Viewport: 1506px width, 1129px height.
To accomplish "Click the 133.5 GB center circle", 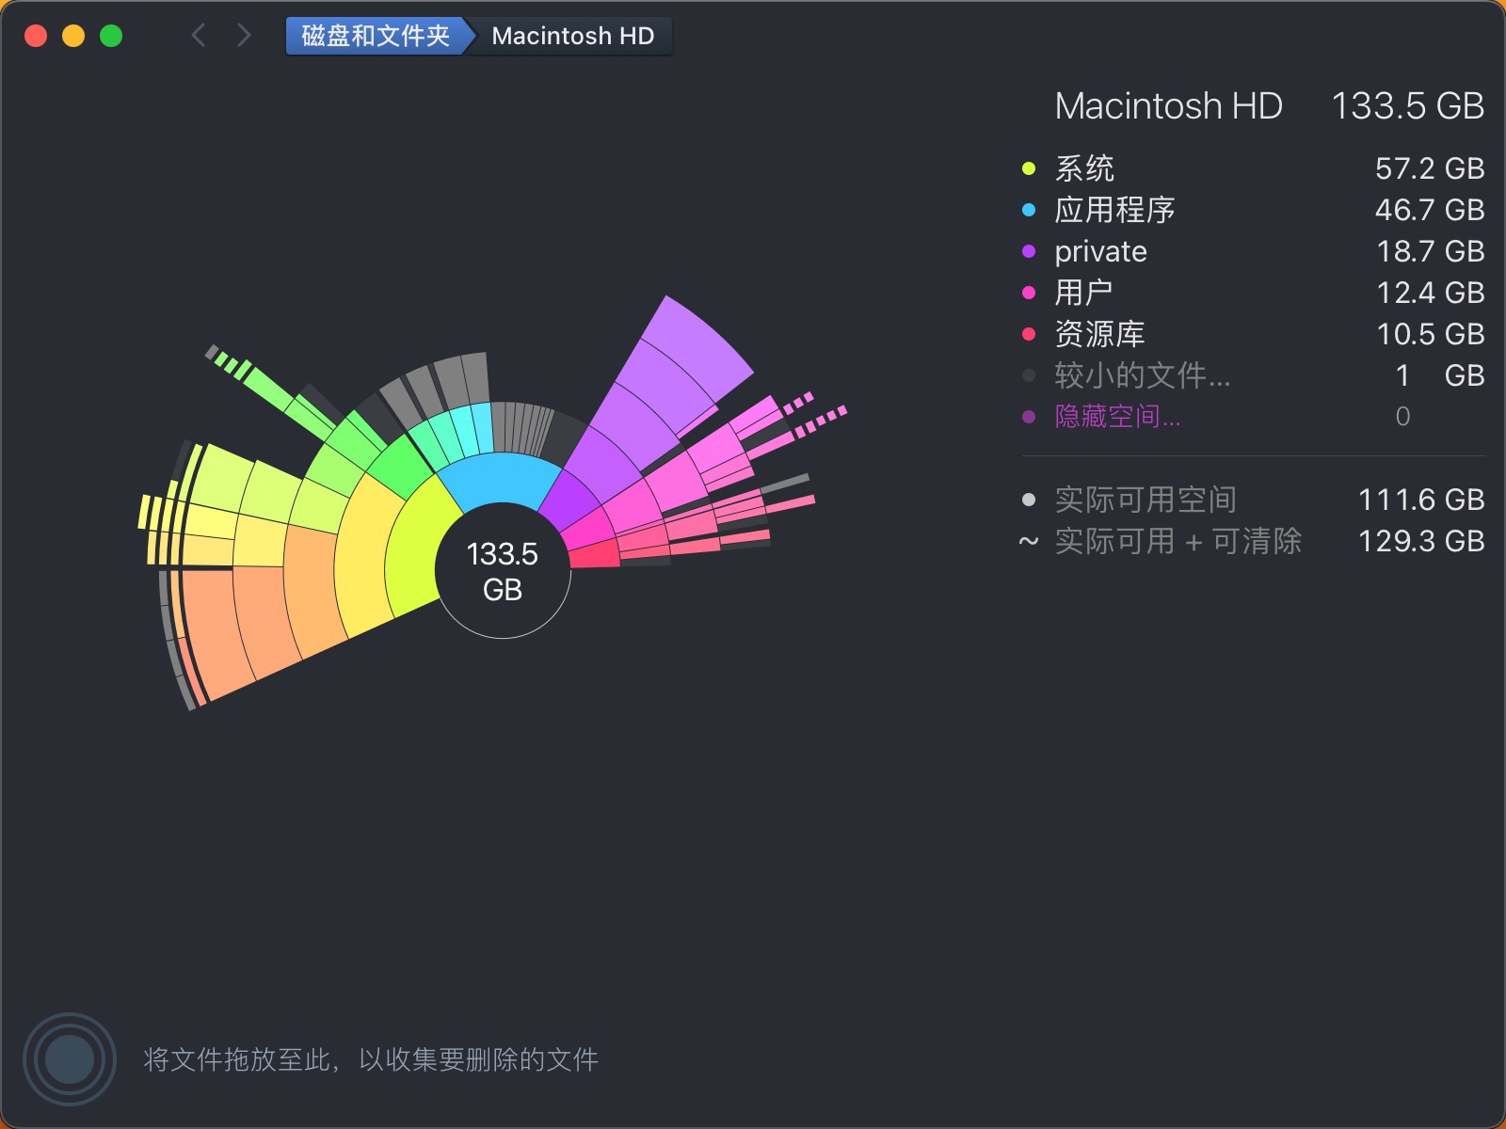I will pyautogui.click(x=503, y=571).
